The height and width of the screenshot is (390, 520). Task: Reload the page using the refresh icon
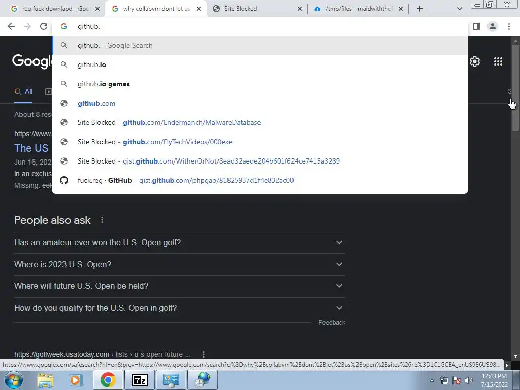point(44,26)
